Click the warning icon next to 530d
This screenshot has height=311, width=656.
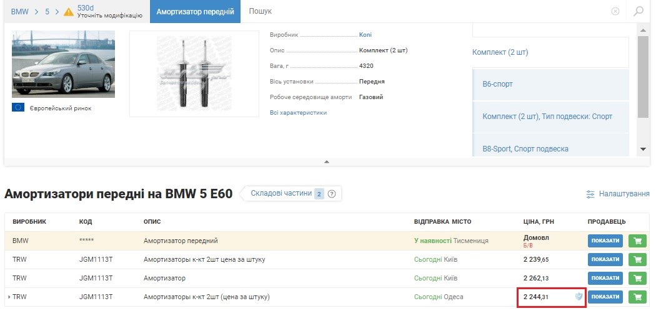(x=69, y=11)
